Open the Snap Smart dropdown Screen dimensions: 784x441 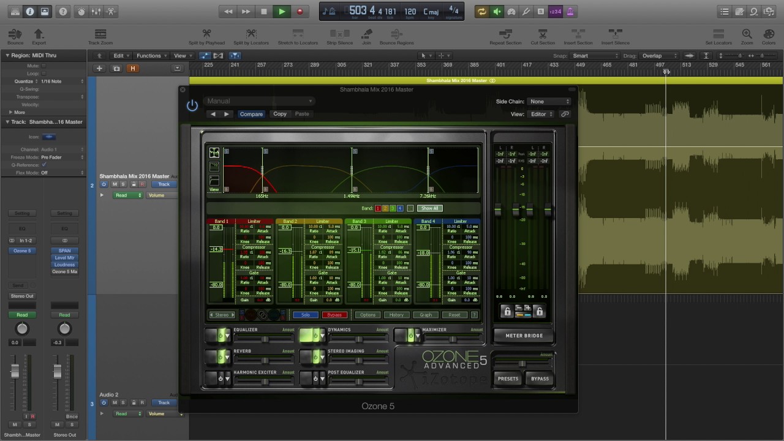(x=595, y=56)
